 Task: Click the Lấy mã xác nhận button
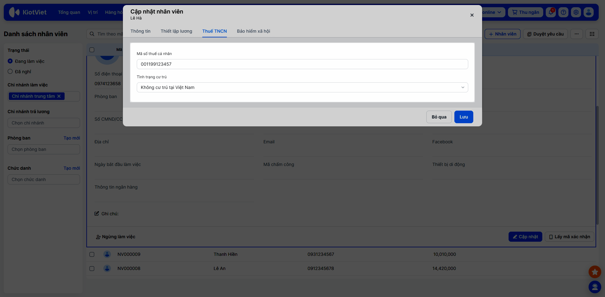570,237
